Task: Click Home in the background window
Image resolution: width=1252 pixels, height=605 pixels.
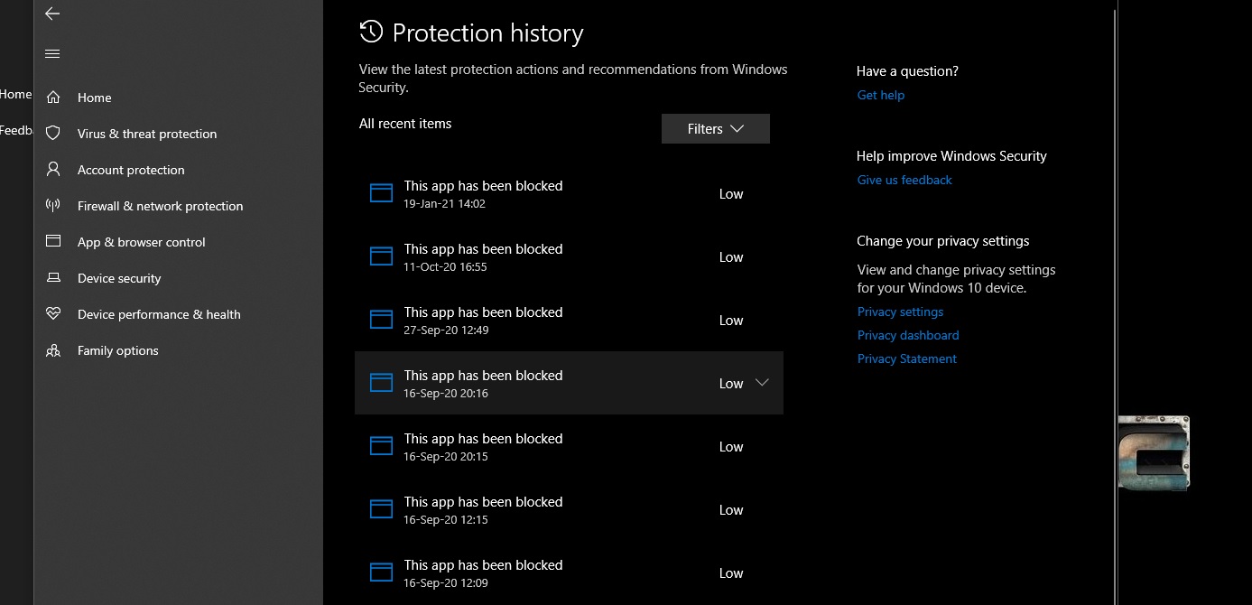Action: 15,94
